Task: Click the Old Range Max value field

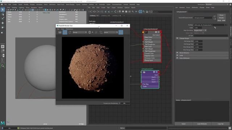Action: tap(198, 44)
